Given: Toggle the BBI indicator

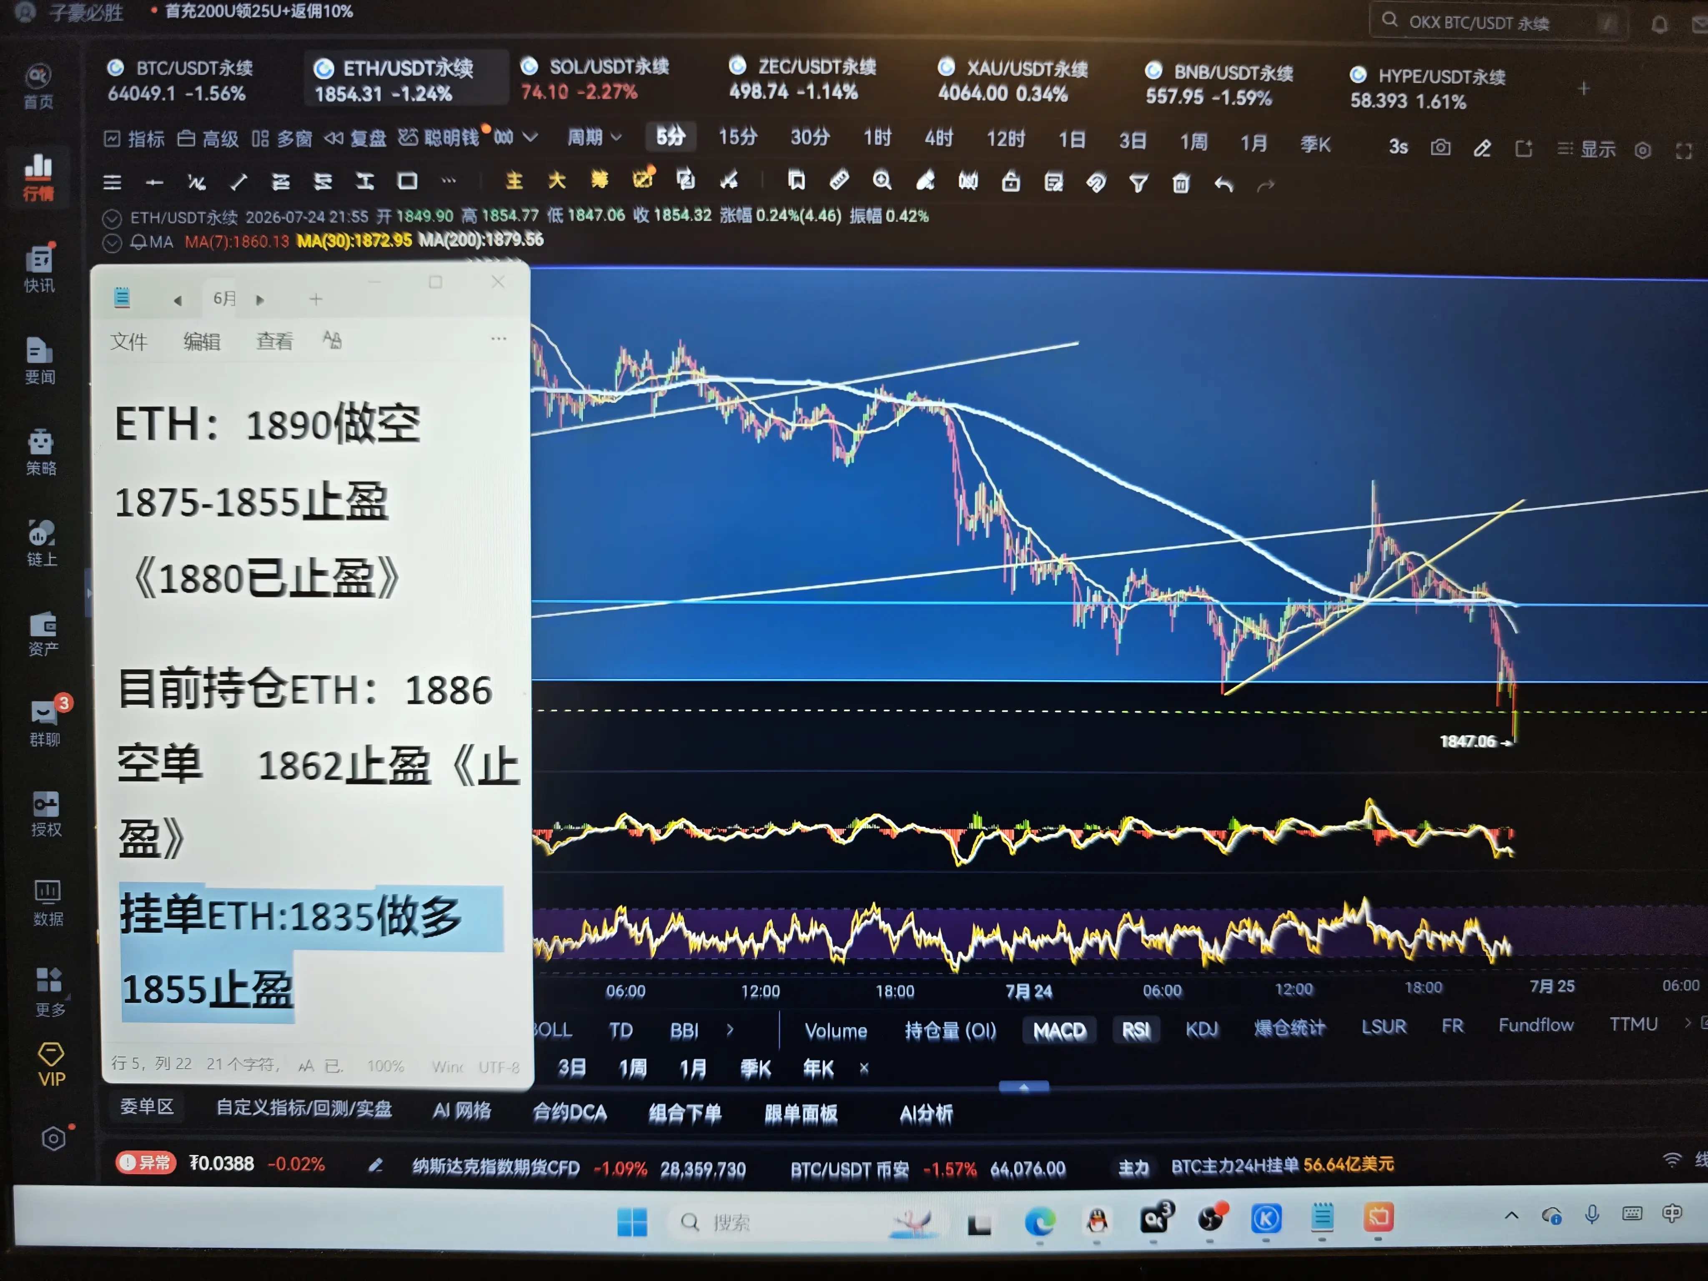Looking at the screenshot, I should coord(684,1031).
